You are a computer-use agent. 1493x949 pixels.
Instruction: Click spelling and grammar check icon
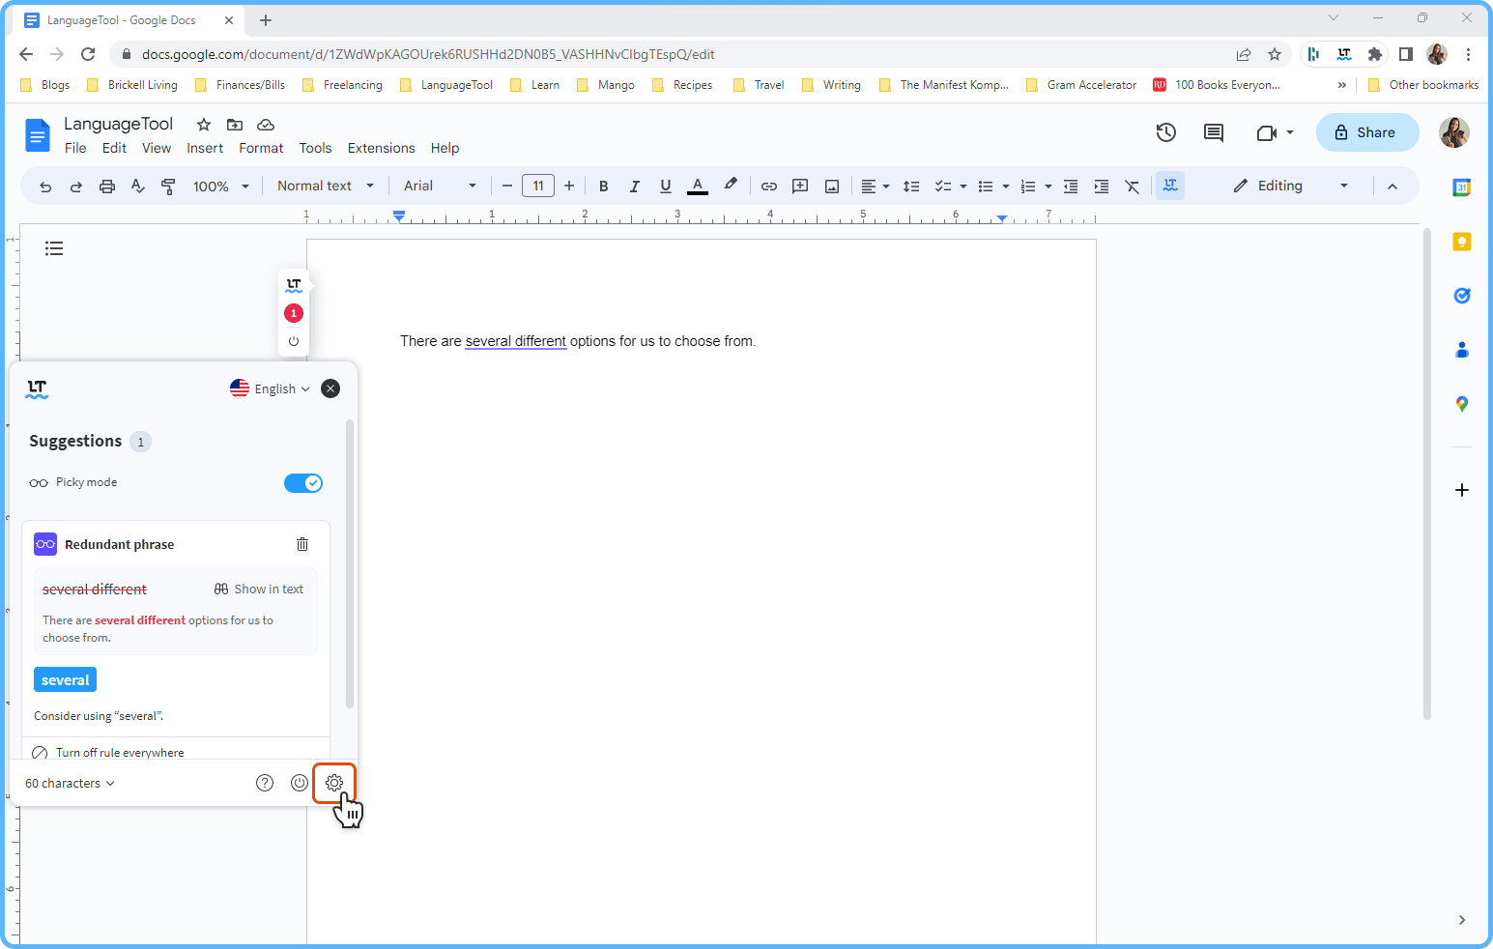(x=138, y=187)
